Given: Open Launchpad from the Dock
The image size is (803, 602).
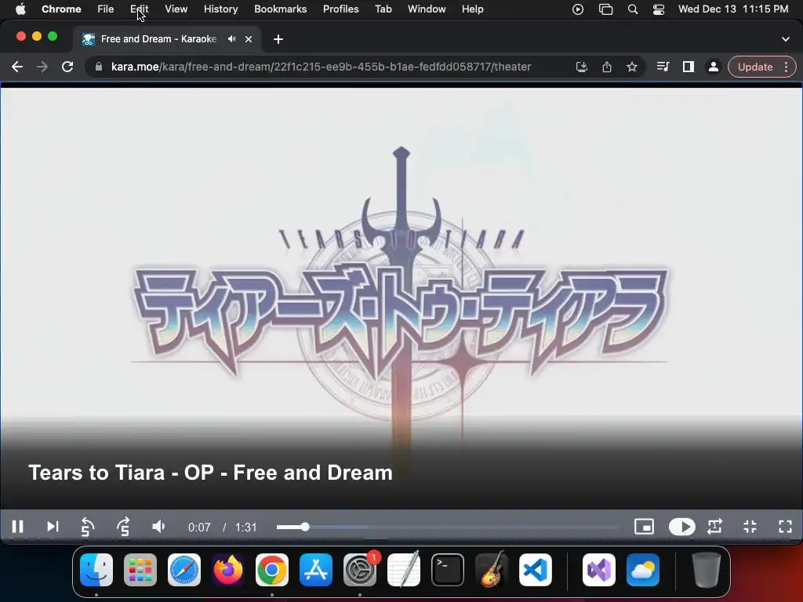Looking at the screenshot, I should pos(140,570).
